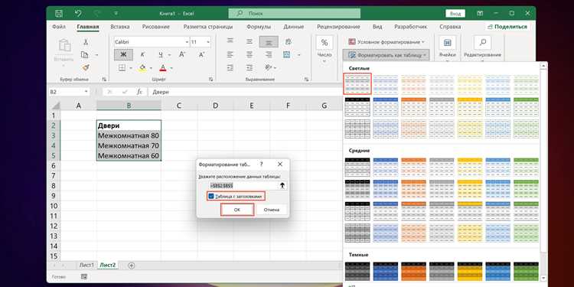The image size is (574, 287).
Task: Open Форматировать как таблицу dropdown
Action: pyautogui.click(x=386, y=55)
